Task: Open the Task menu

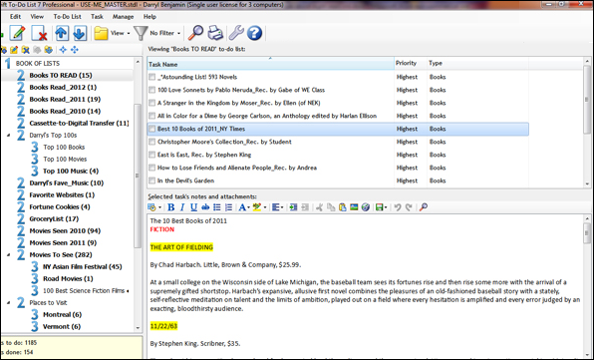Action: click(x=97, y=17)
